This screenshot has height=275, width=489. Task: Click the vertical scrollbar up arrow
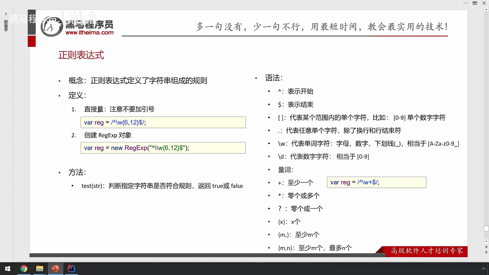click(x=486, y=9)
